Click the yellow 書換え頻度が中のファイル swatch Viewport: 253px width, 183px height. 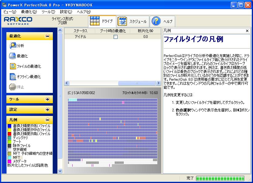pyautogui.click(x=9, y=130)
